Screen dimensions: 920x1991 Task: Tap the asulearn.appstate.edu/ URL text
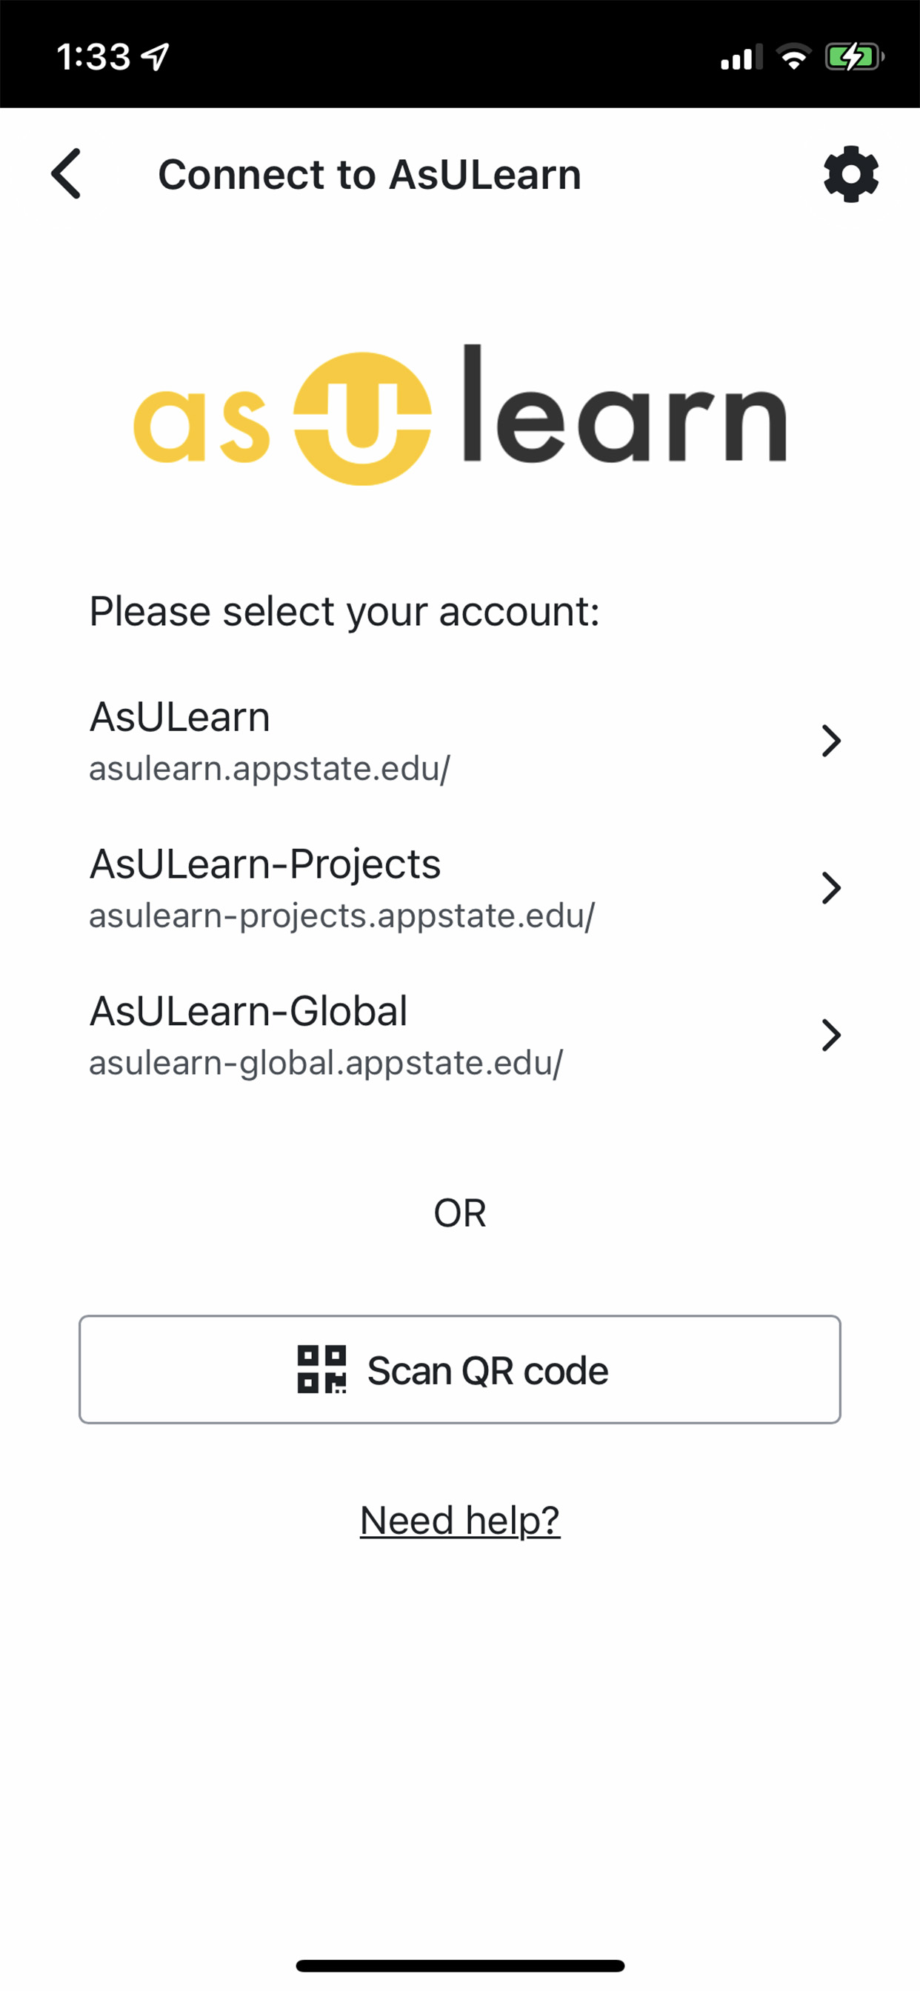pyautogui.click(x=270, y=768)
